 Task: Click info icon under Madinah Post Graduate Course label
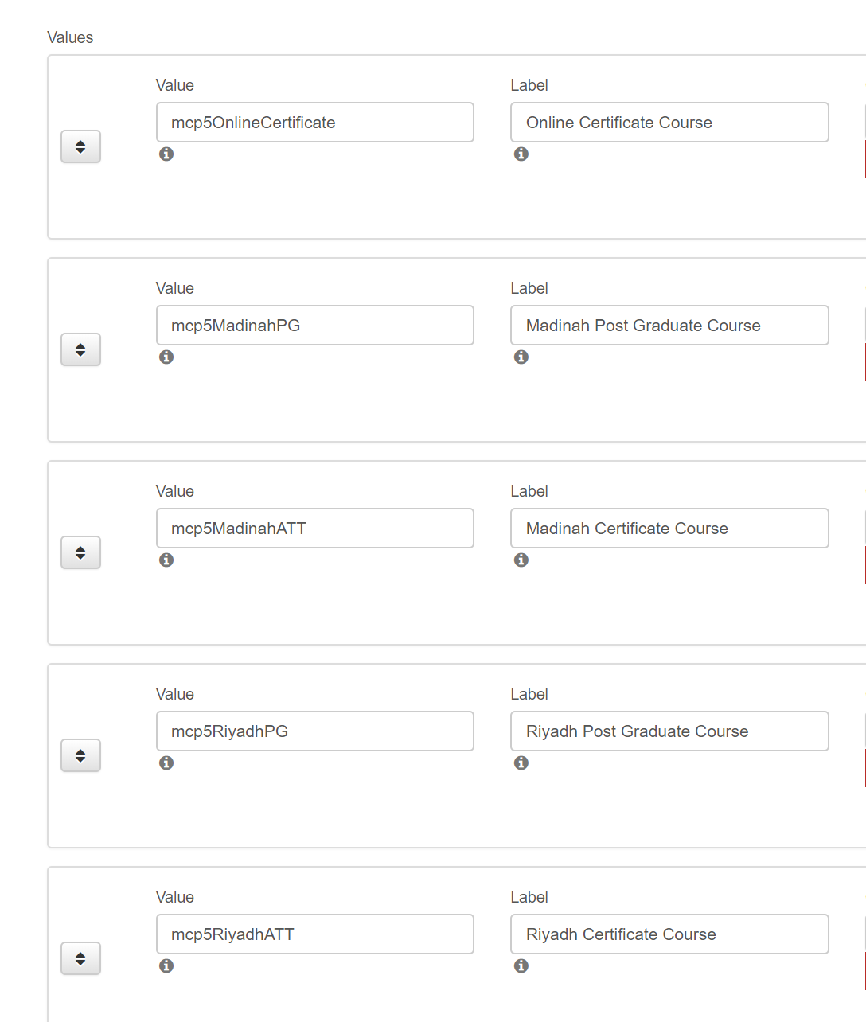pos(521,357)
